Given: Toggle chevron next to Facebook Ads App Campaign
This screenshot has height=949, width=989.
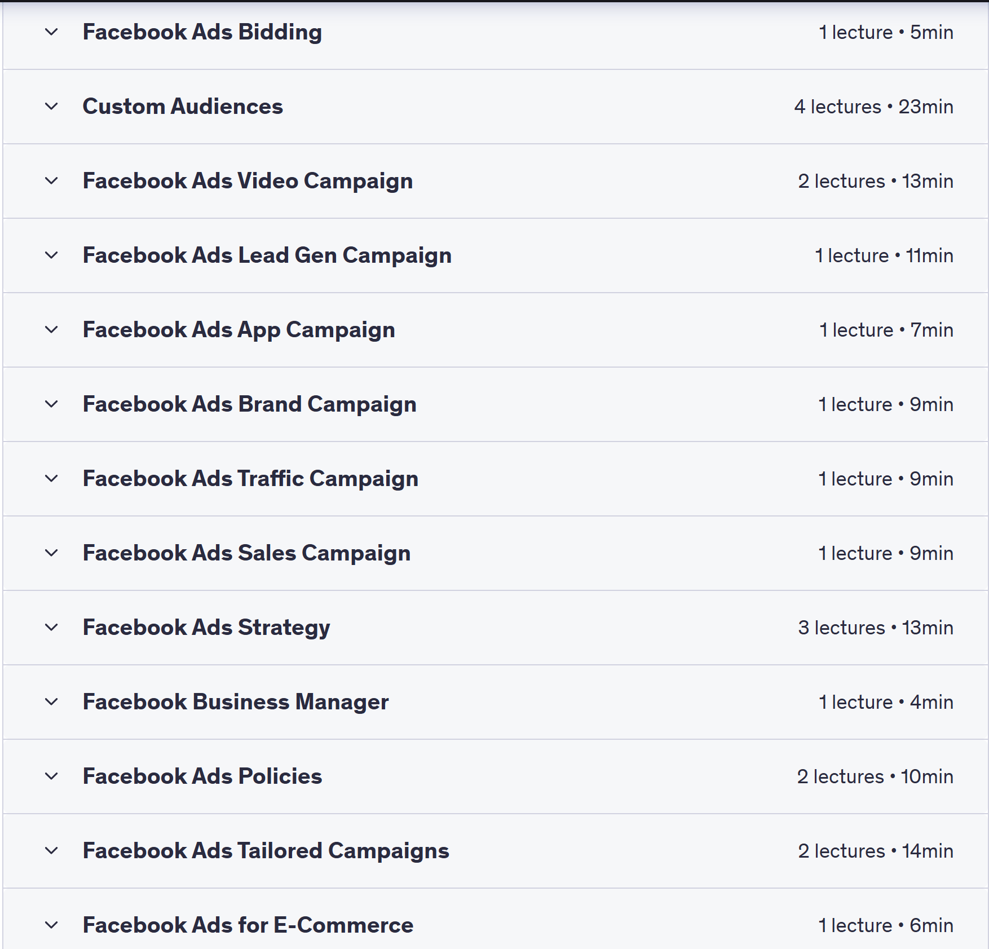Looking at the screenshot, I should [x=51, y=330].
